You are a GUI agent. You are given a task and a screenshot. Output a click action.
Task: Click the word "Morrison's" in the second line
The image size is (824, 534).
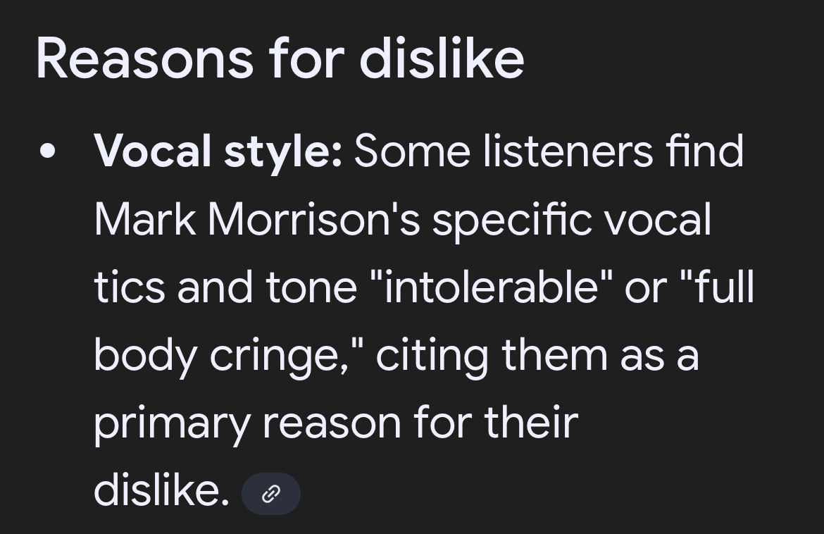[x=313, y=220]
